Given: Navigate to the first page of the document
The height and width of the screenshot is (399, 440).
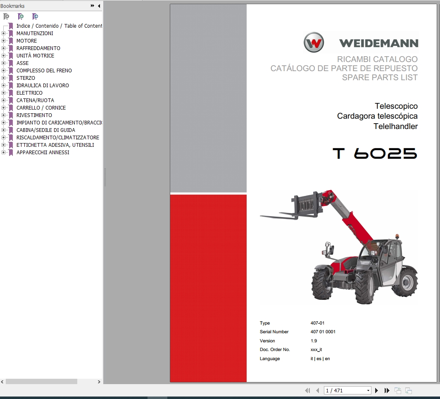Looking at the screenshot, I should pyautogui.click(x=307, y=390).
